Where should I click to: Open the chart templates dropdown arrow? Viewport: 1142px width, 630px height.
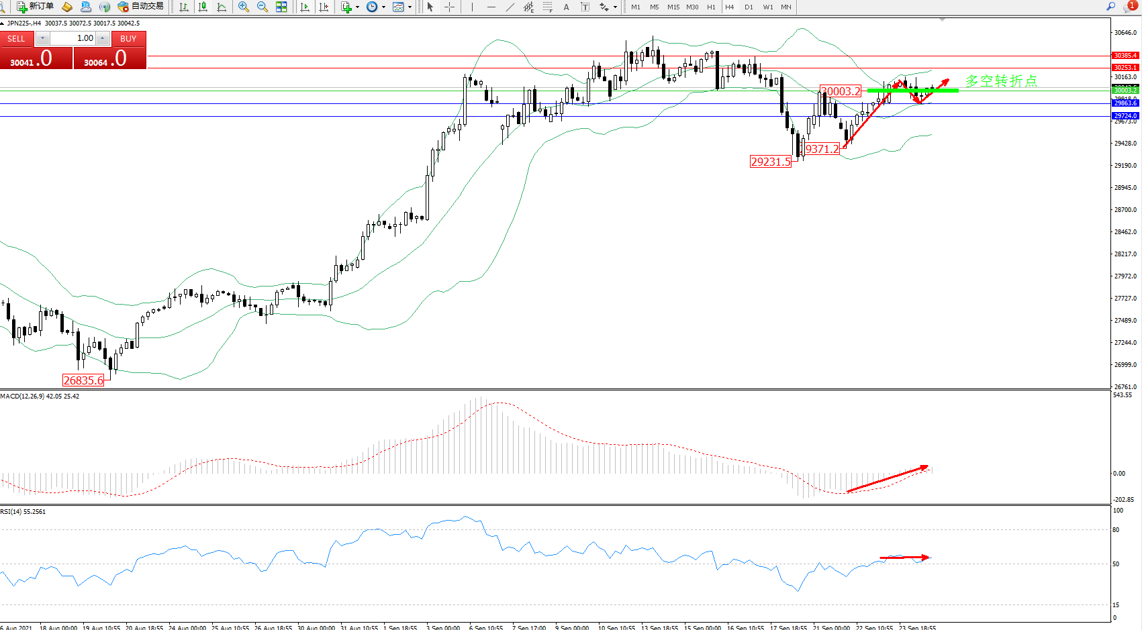410,7
